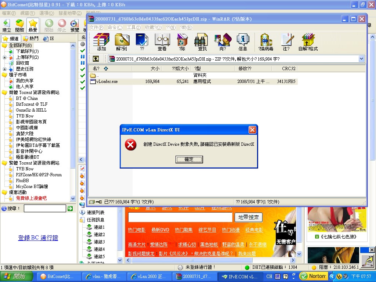This screenshot has height=282, width=376.
Task: Select the 回收筒 tree item
Action: pos(22,63)
